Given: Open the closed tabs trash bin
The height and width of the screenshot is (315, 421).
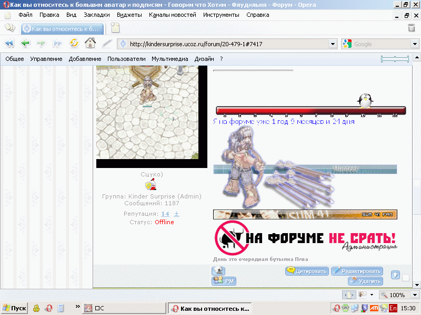Looking at the screenshot, I should coord(411,28).
